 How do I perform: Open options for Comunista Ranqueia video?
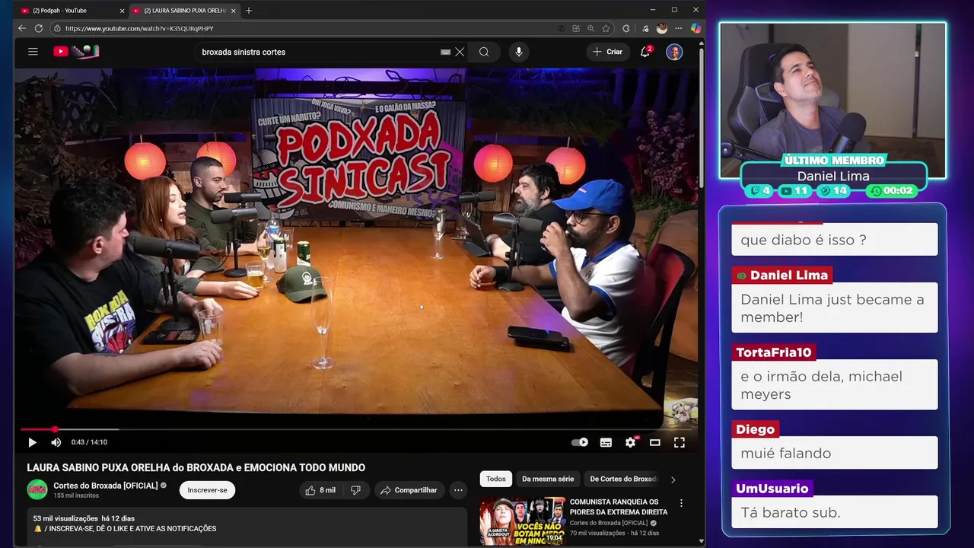click(x=681, y=503)
